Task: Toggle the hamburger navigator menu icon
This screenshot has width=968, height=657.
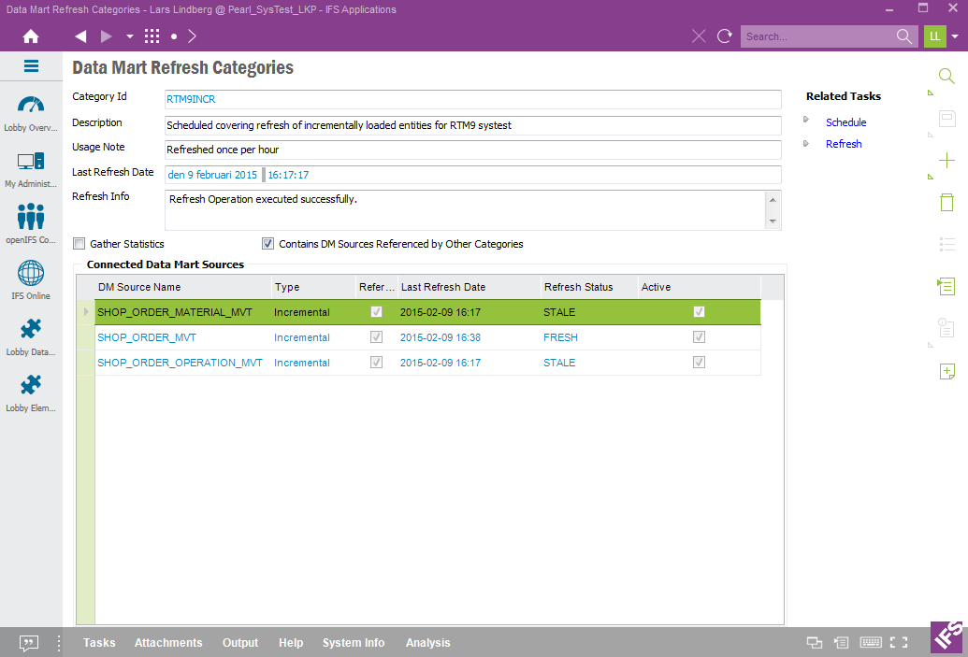Action: [31, 66]
